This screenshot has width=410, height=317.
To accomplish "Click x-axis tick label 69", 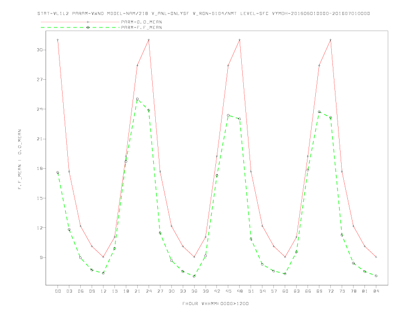I will (319, 291).
